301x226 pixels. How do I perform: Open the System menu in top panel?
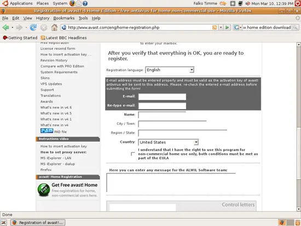point(60,3)
